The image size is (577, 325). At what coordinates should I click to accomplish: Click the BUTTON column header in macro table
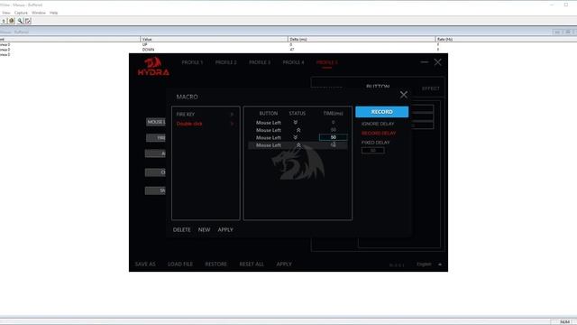[x=269, y=113]
